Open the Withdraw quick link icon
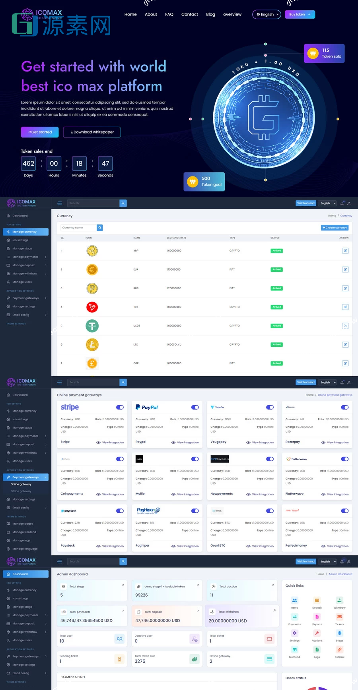 (339, 601)
